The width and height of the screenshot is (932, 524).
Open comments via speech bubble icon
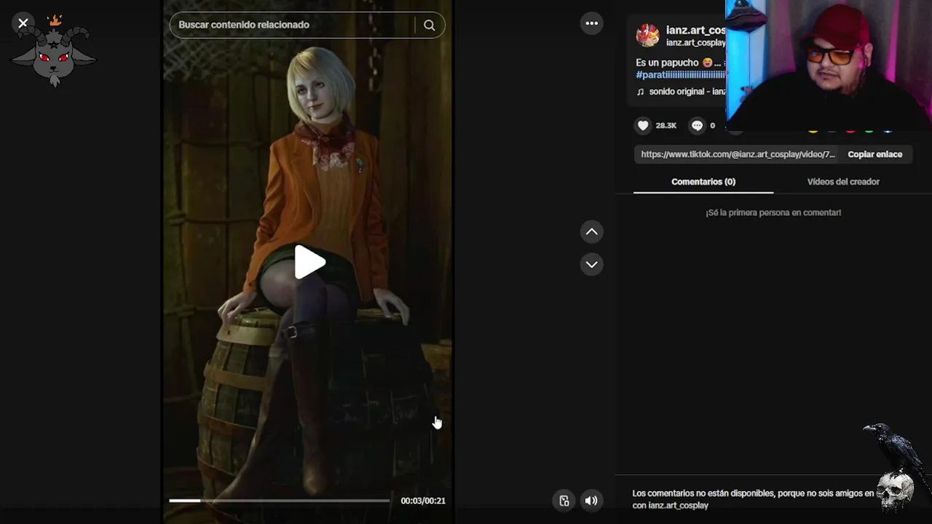(697, 125)
